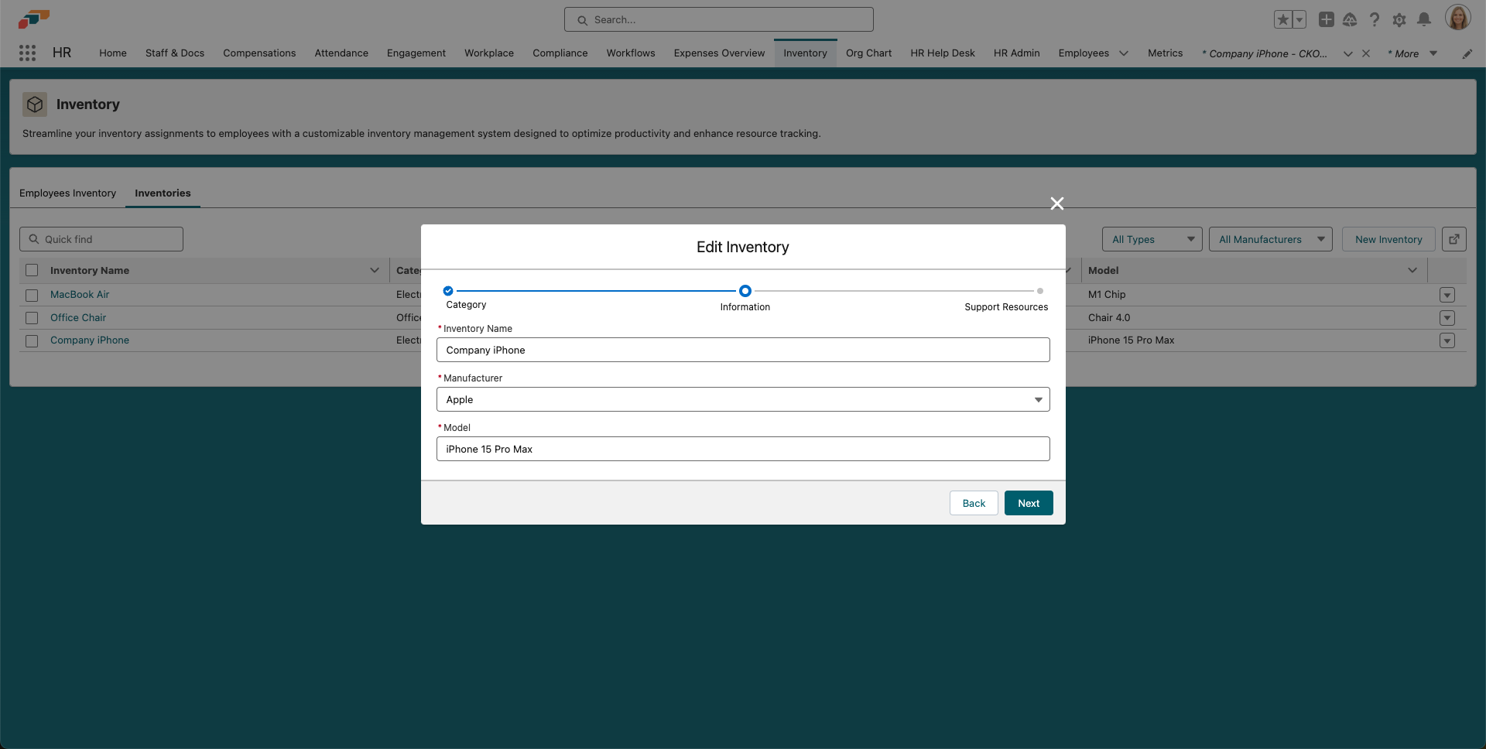Open the App Launcher grid icon

28,53
